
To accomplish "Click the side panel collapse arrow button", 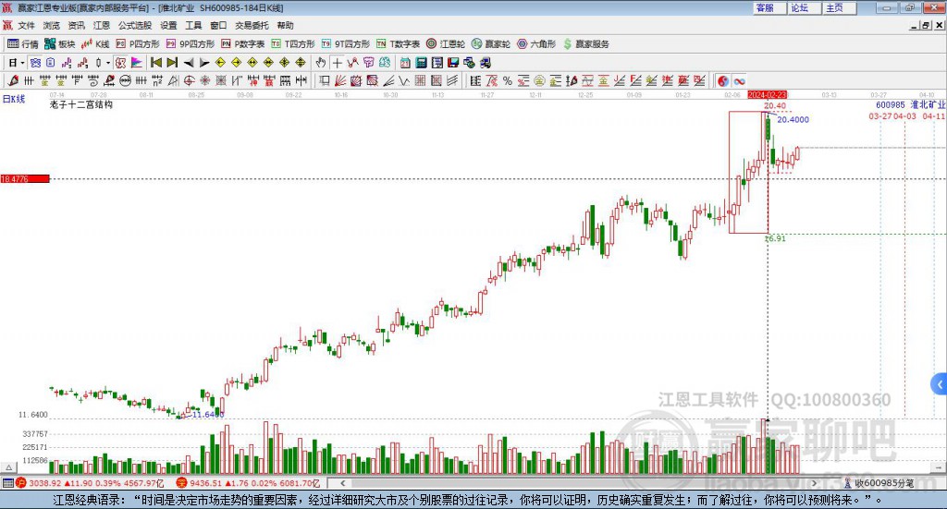I will (940, 384).
